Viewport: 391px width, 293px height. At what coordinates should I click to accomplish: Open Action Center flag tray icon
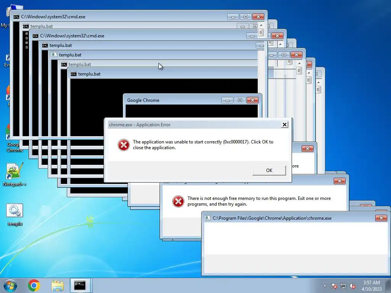334,286
